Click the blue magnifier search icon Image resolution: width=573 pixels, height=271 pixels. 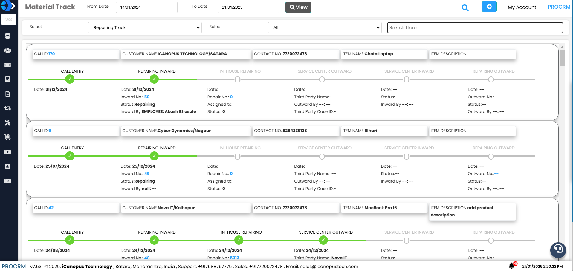pyautogui.click(x=465, y=8)
